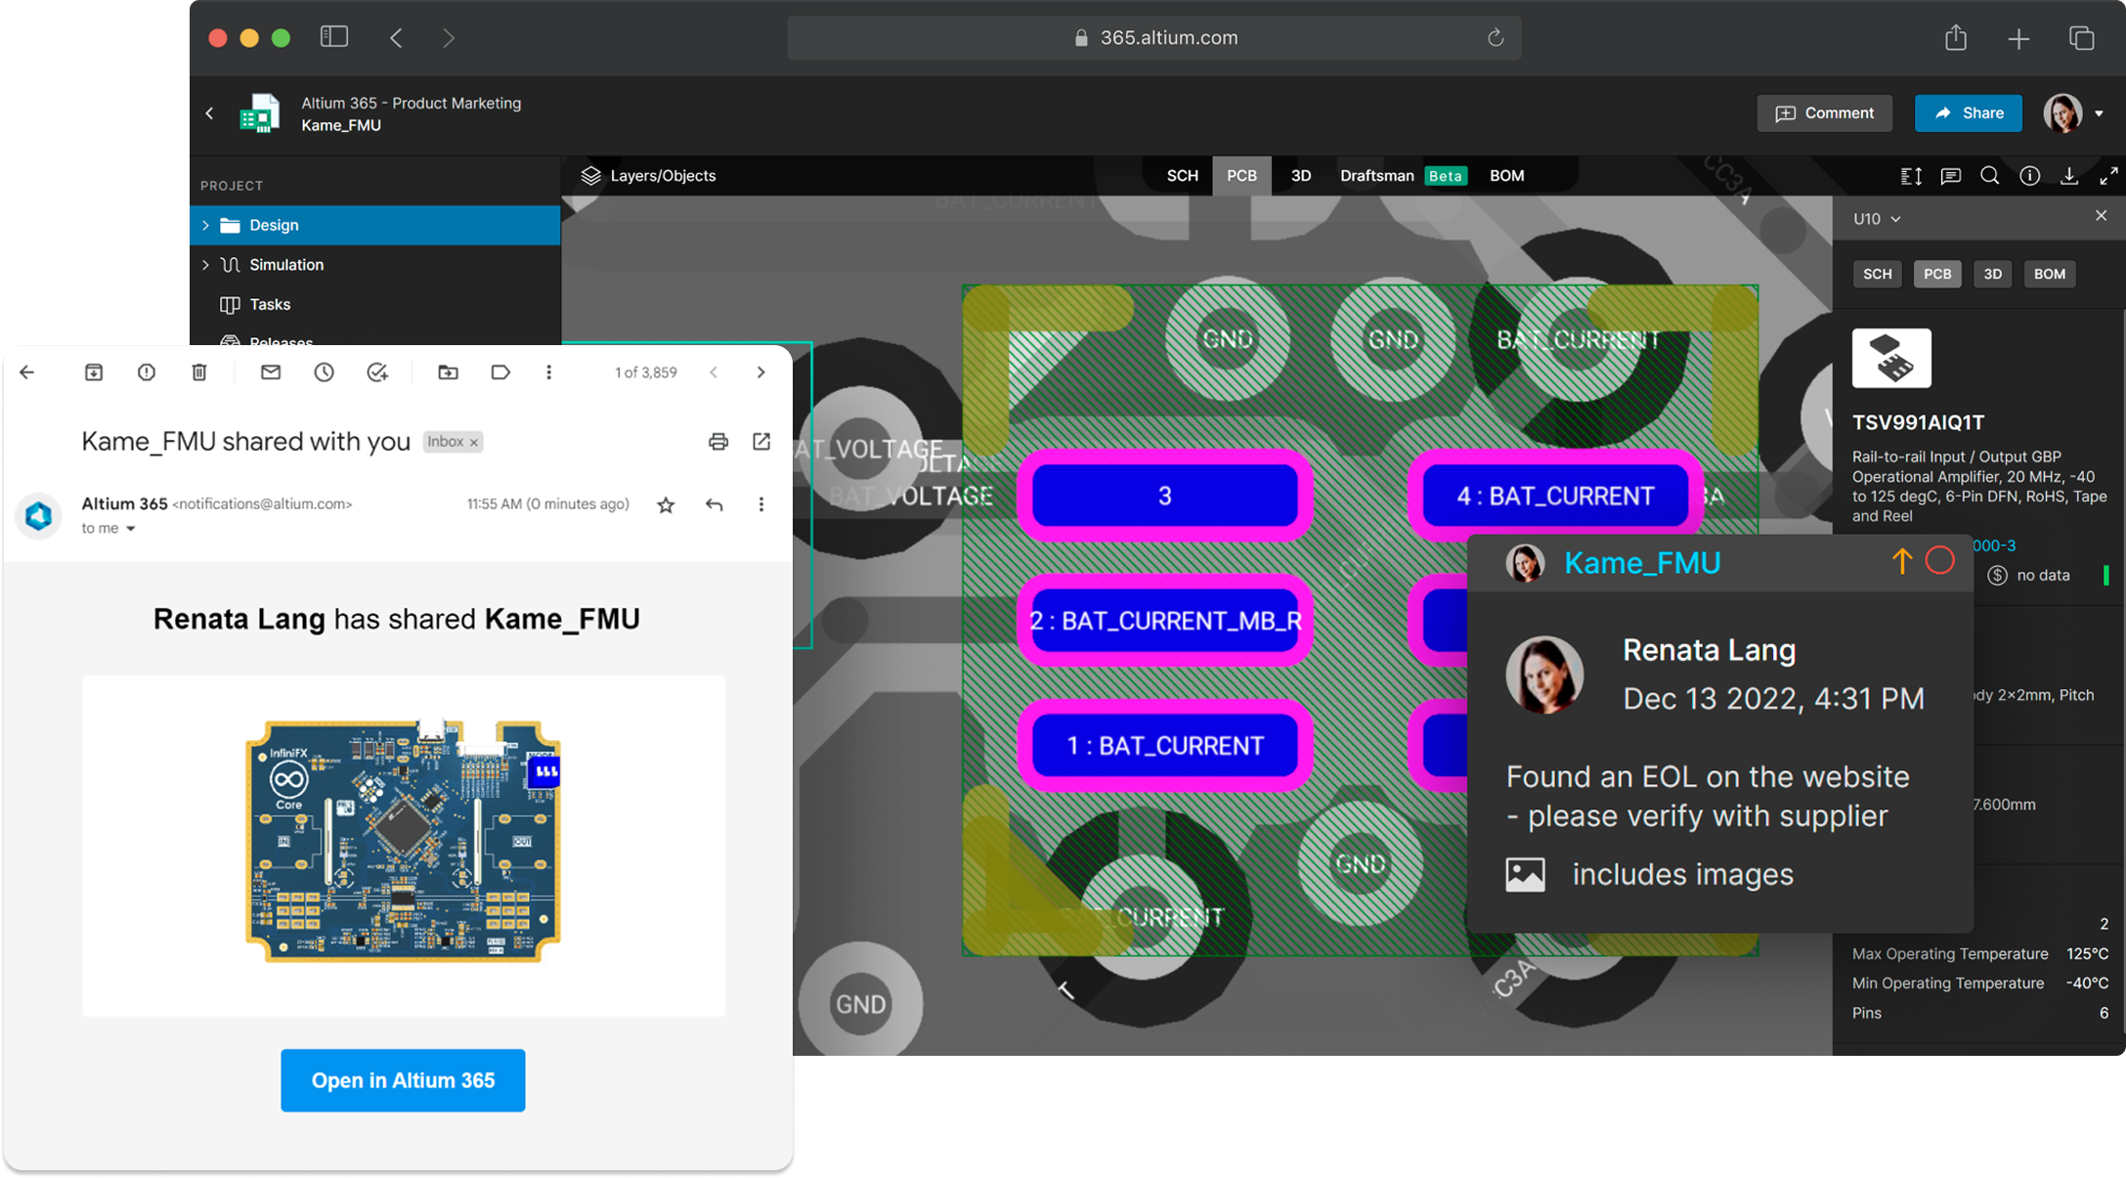Switch to the 3D view tab
The image size is (2126, 1178).
[x=1300, y=176]
